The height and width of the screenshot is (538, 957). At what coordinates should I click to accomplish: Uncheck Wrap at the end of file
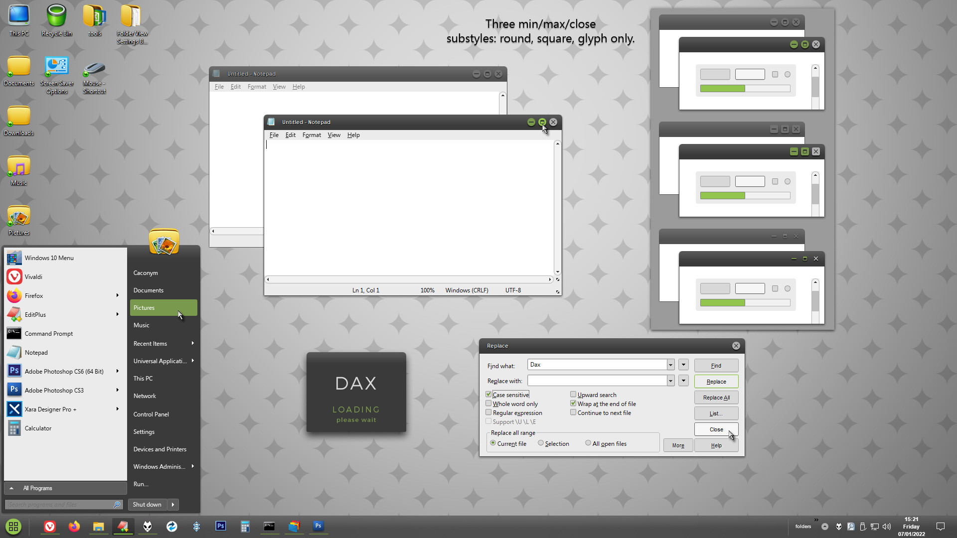click(573, 404)
